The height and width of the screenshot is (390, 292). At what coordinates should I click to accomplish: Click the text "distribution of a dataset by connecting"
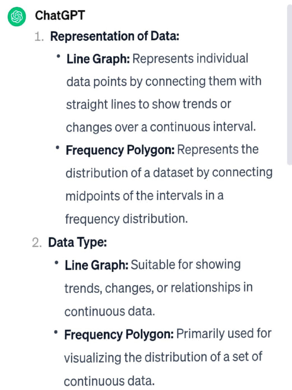point(169,173)
